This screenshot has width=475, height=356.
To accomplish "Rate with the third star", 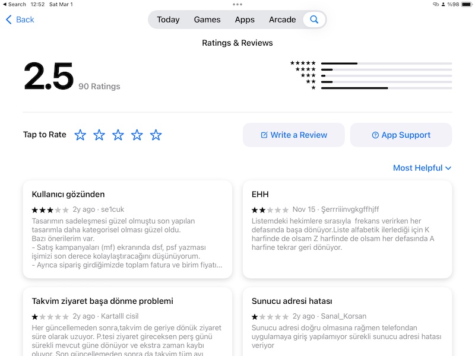I will pos(118,135).
